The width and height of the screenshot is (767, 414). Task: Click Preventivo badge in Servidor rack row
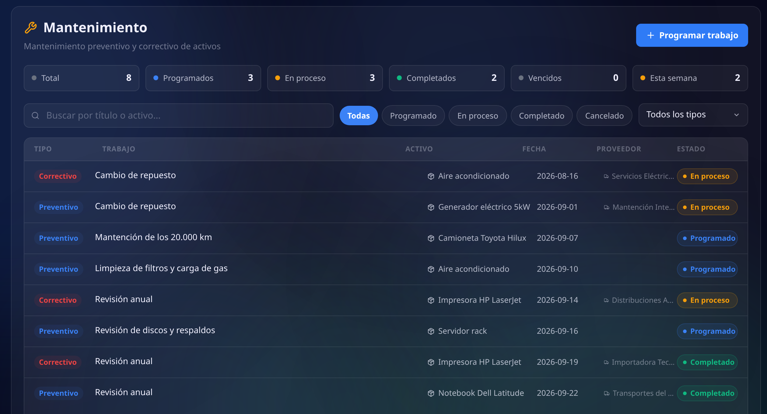pyautogui.click(x=58, y=331)
